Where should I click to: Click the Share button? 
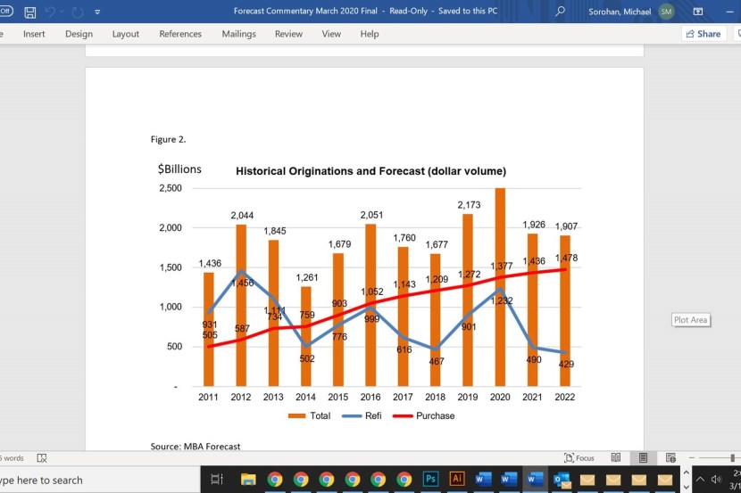(x=703, y=34)
